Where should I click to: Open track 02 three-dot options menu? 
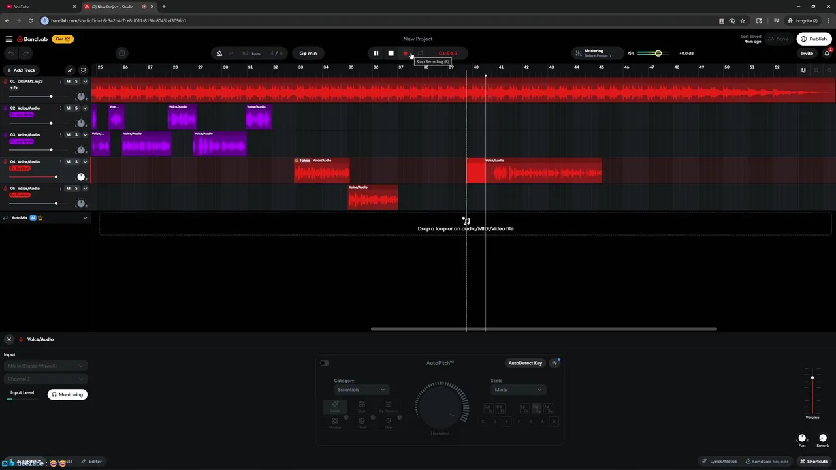pyautogui.click(x=60, y=108)
